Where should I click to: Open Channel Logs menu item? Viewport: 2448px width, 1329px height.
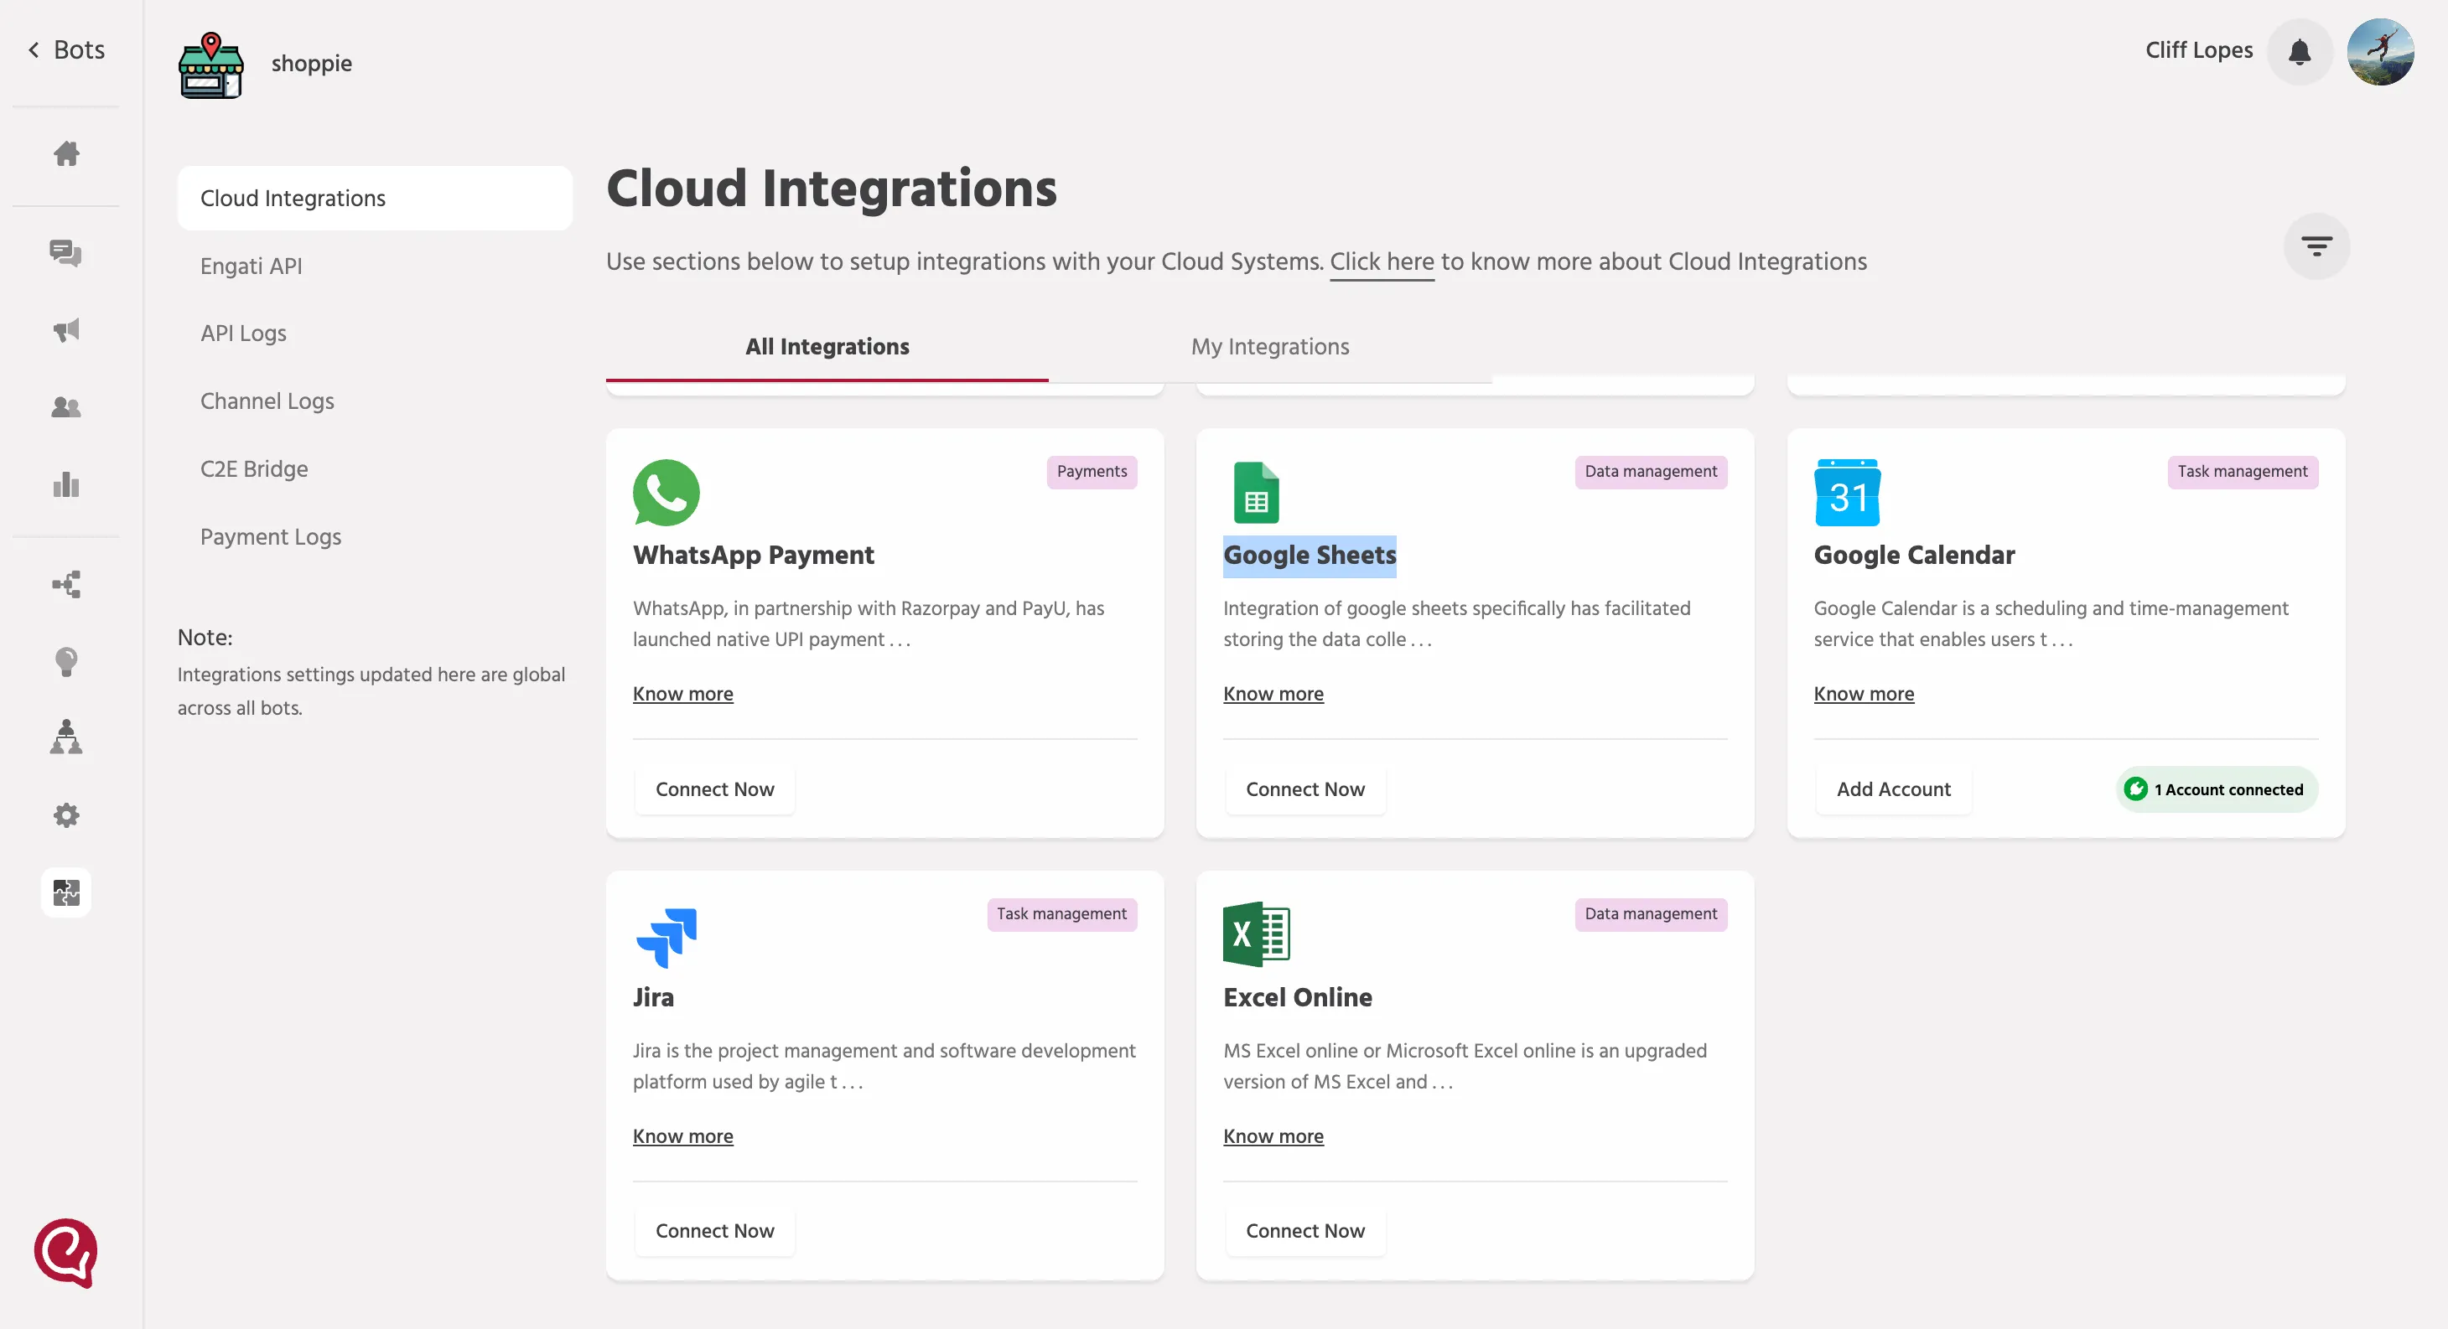pos(267,401)
